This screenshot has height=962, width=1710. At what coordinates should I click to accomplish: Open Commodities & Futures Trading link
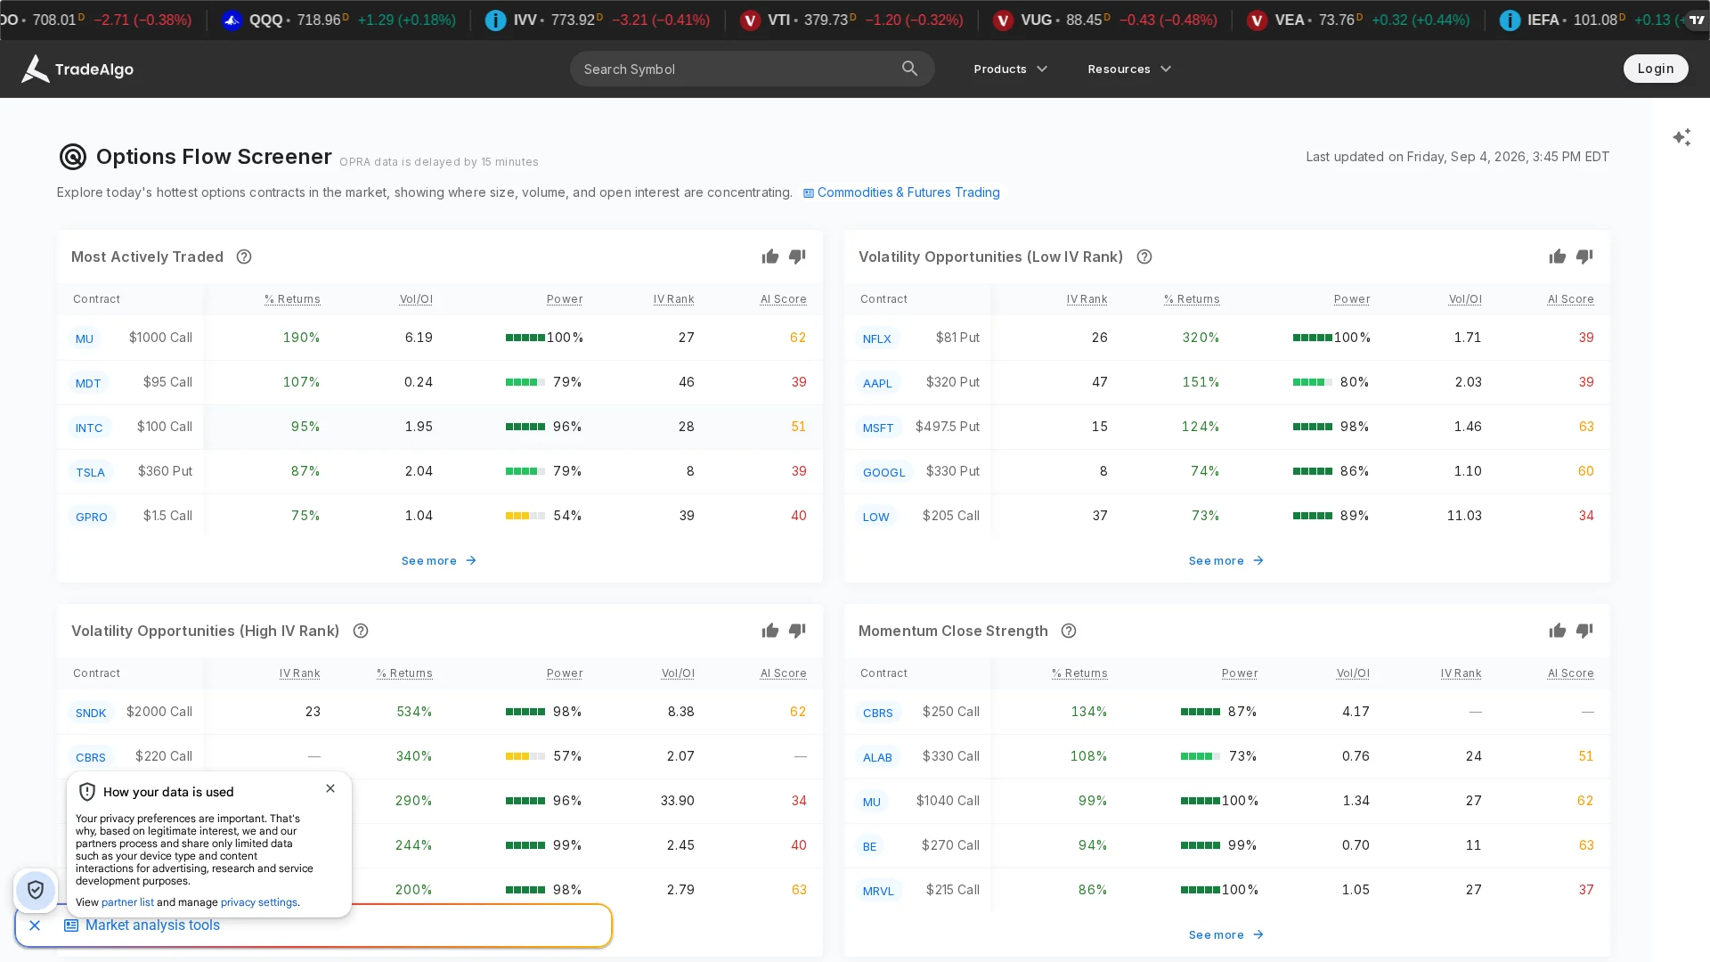coord(901,192)
